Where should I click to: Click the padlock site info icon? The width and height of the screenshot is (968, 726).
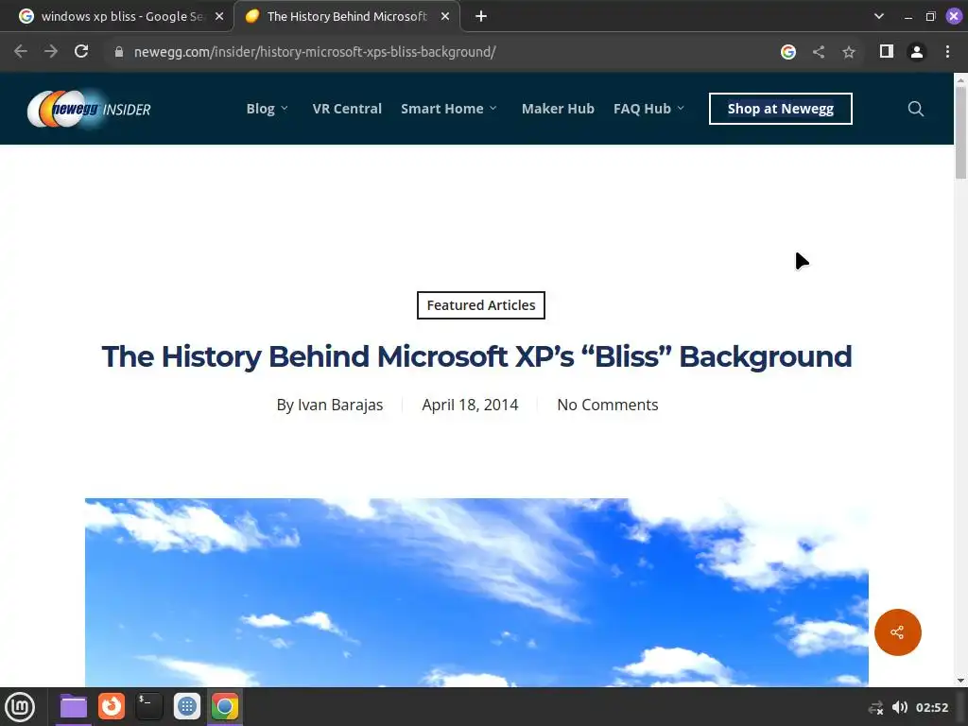(119, 52)
